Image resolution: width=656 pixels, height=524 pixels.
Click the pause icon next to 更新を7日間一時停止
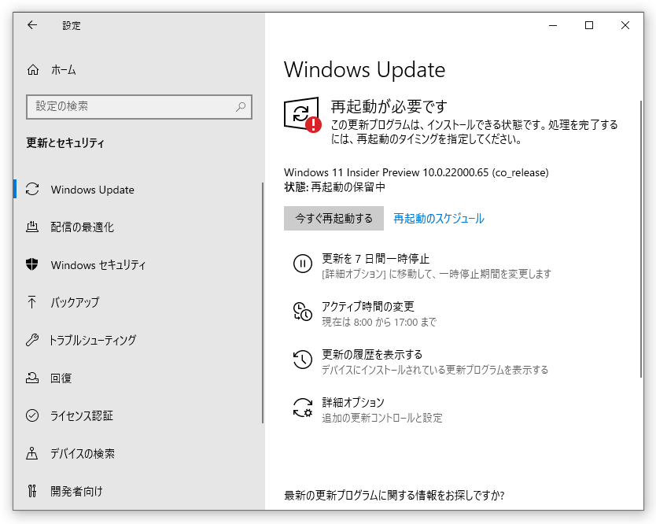[x=303, y=264]
